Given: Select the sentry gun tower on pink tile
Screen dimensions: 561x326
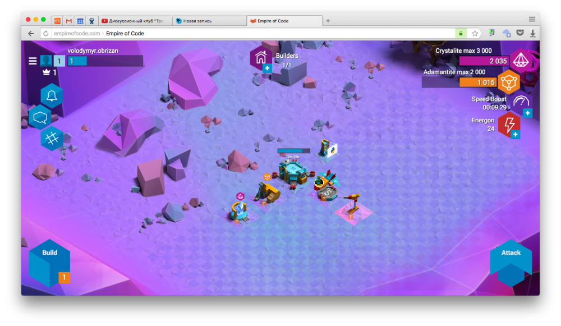Looking at the screenshot, I should [352, 206].
